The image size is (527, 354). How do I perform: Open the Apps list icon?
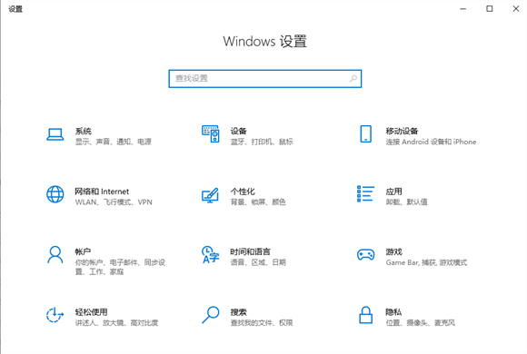[x=365, y=194]
